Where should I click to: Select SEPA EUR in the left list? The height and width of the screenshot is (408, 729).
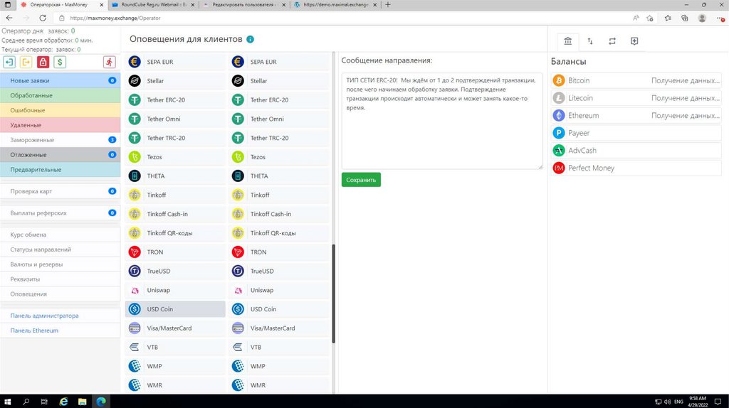coord(175,62)
